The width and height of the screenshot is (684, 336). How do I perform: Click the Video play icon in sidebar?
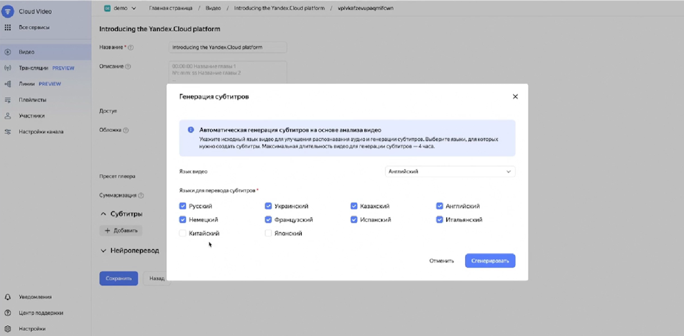8,52
